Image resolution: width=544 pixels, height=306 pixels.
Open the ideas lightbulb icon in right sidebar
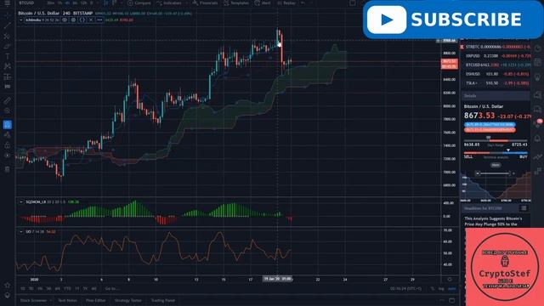(537, 76)
